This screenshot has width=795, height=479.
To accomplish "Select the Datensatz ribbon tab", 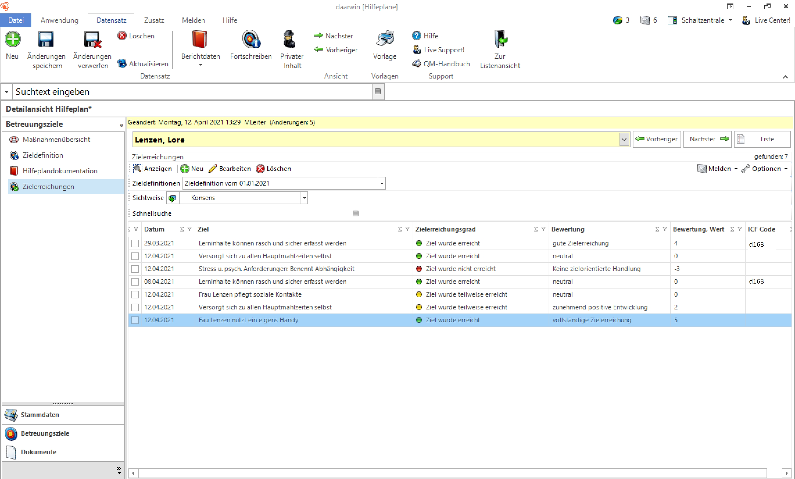I will click(x=111, y=20).
